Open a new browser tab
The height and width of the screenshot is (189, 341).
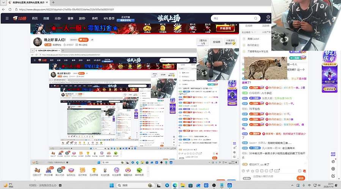53,2
